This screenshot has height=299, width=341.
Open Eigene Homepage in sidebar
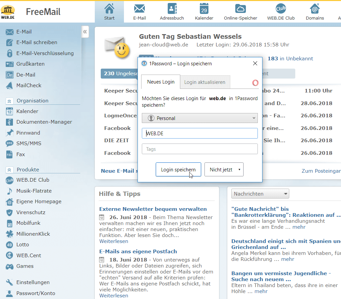(39, 202)
